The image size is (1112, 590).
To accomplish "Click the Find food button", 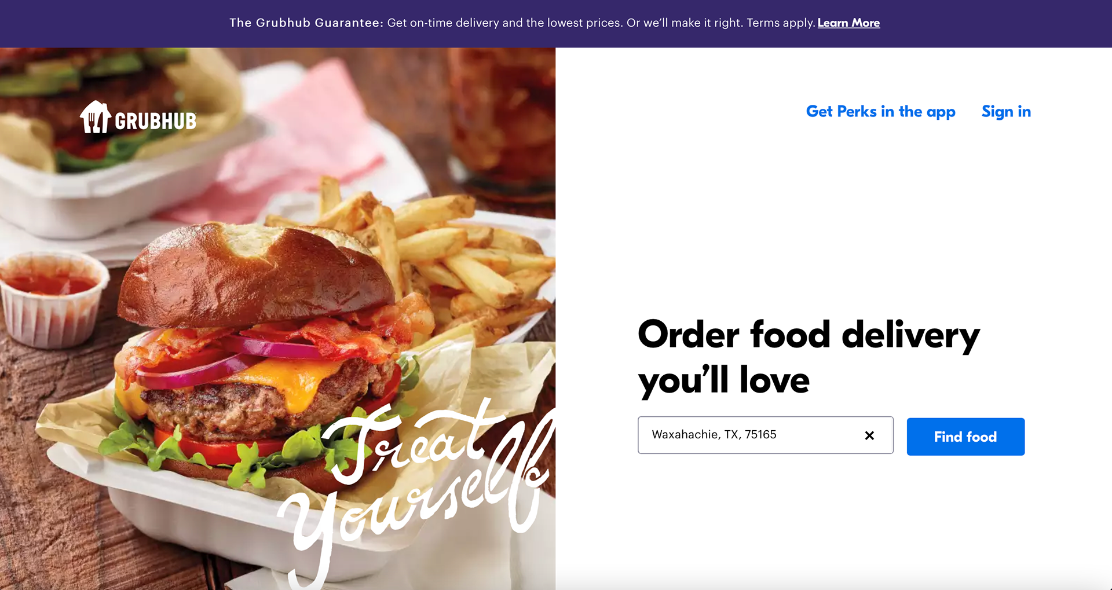I will point(965,437).
